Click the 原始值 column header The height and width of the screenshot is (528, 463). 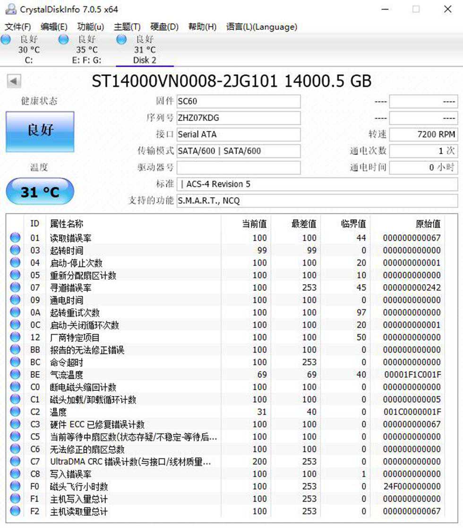(x=428, y=224)
